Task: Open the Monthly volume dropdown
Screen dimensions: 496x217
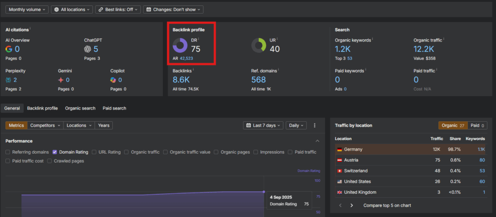Action: tap(27, 10)
